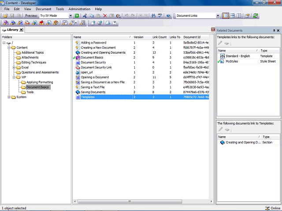Click the pencil icon under documents link to Templates
282x211 pixels.
tap(220, 129)
